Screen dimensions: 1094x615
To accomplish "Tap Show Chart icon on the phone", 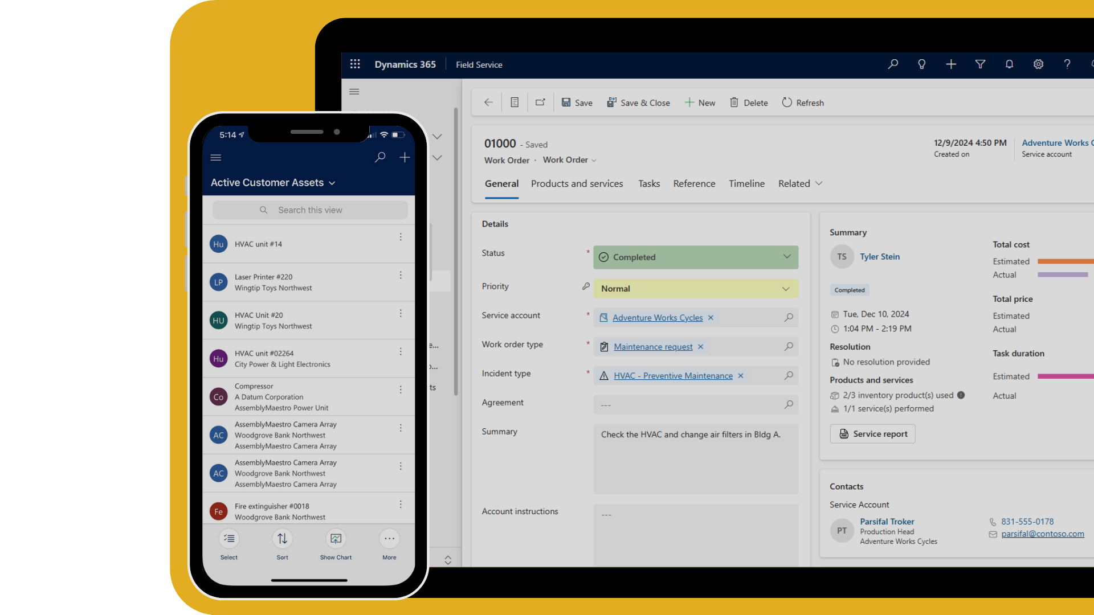I will tap(336, 539).
